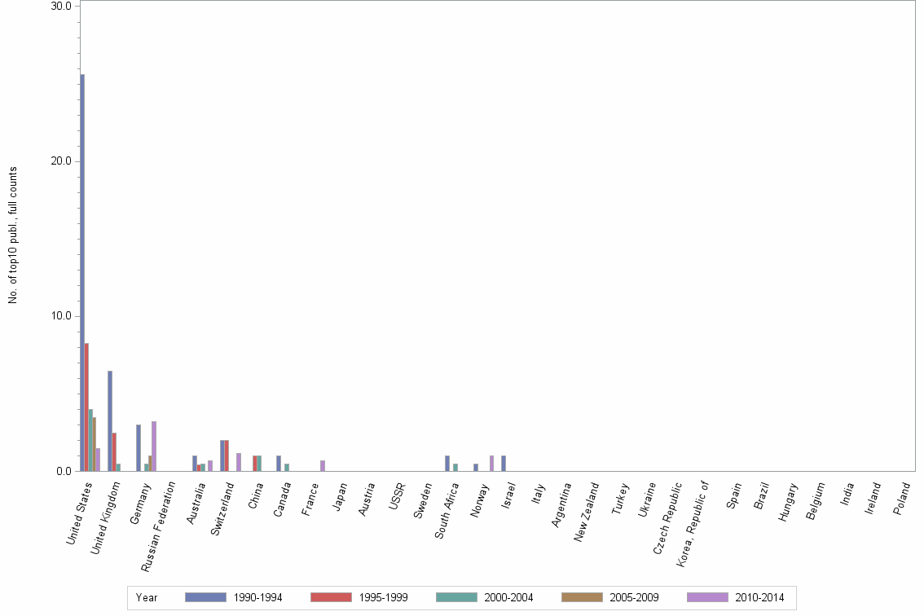Click the purple France bar
This screenshot has width=924, height=616.
point(323,464)
